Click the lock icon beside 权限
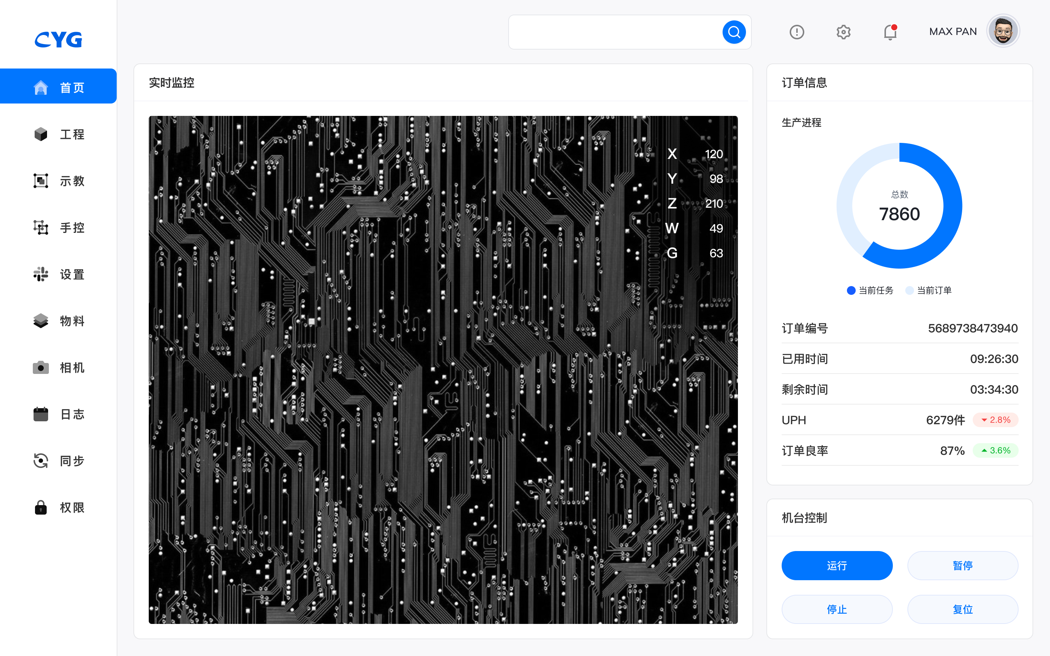 tap(41, 507)
